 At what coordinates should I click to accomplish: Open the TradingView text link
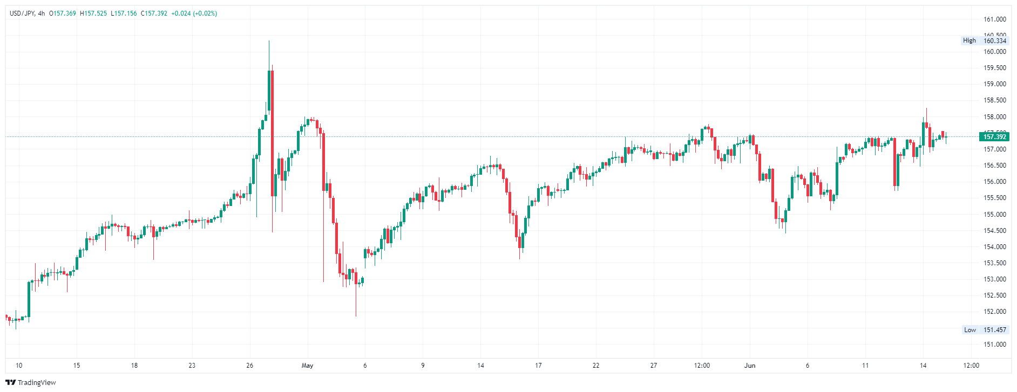(x=37, y=382)
